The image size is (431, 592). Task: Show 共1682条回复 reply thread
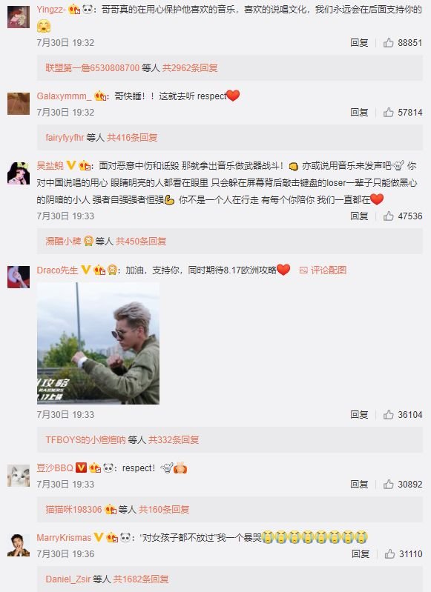tap(141, 579)
